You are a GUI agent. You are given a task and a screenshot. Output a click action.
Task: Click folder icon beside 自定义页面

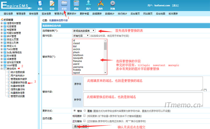(5, 39)
